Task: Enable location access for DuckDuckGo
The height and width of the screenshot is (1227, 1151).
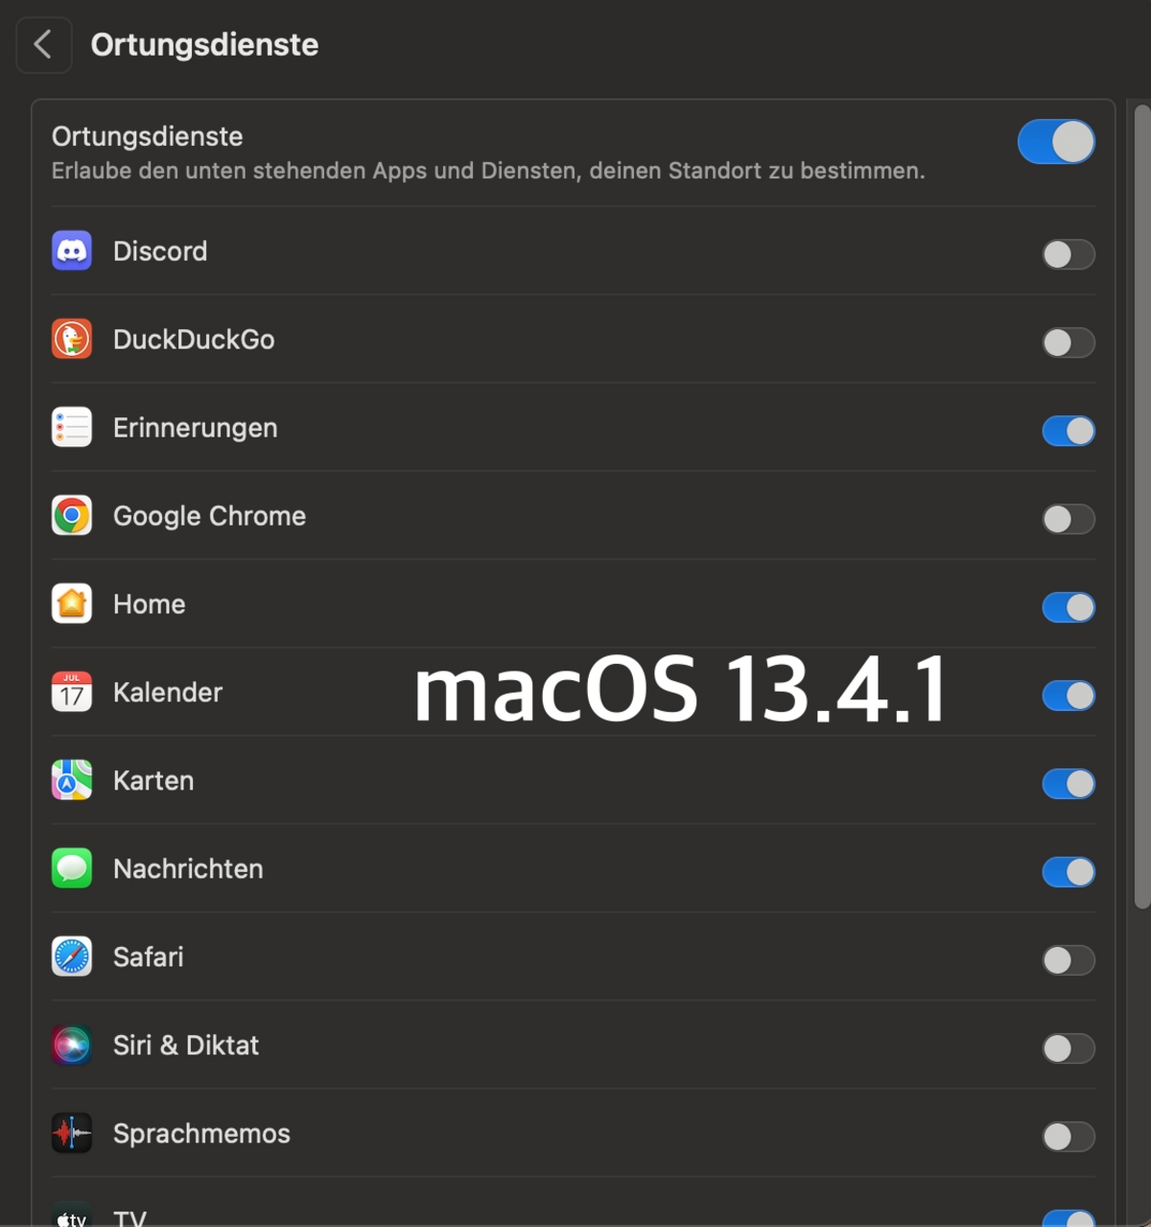Action: pos(1069,342)
